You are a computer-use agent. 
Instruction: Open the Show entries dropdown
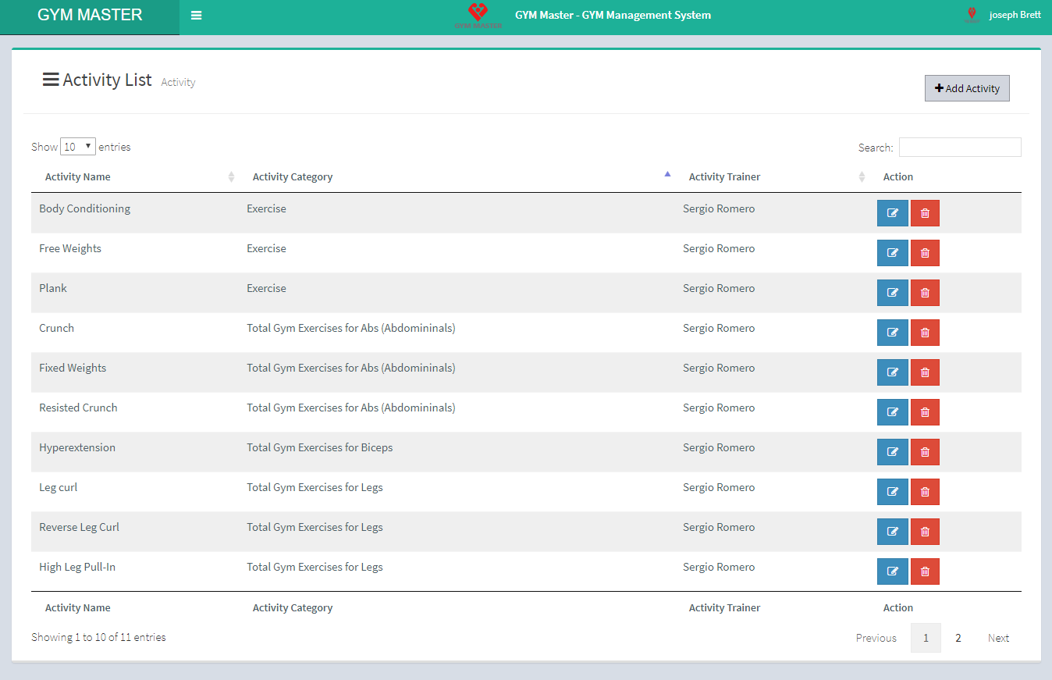click(77, 147)
